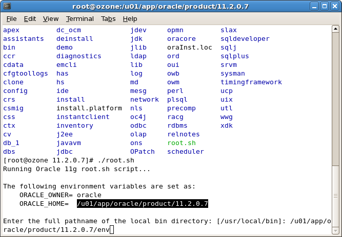
Task: Click the text cursor after env
Action: pos(112,230)
